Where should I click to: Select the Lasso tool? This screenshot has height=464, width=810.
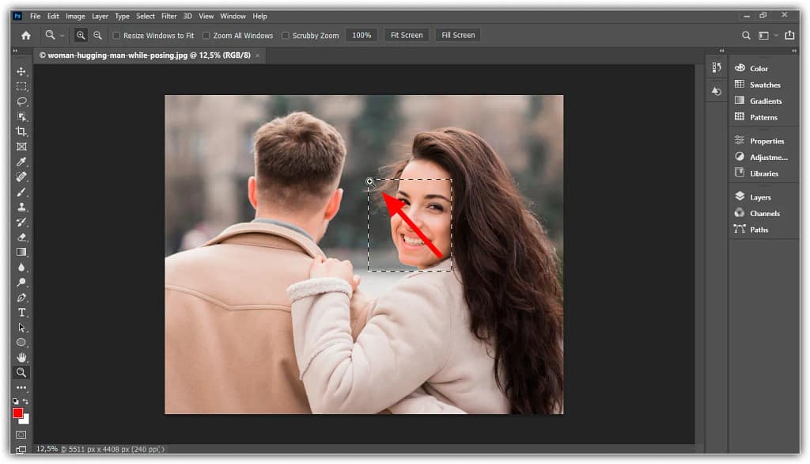(x=21, y=101)
